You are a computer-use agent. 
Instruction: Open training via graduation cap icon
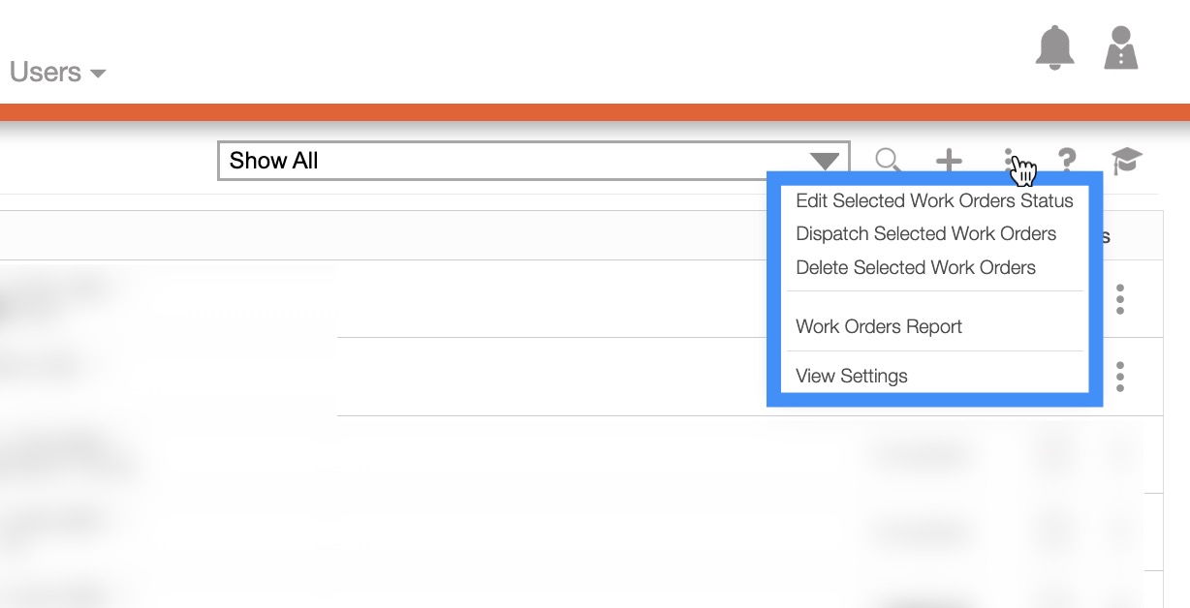(1126, 161)
